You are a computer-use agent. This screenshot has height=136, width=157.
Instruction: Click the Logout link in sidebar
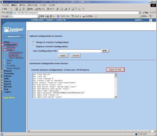click(x=7, y=92)
